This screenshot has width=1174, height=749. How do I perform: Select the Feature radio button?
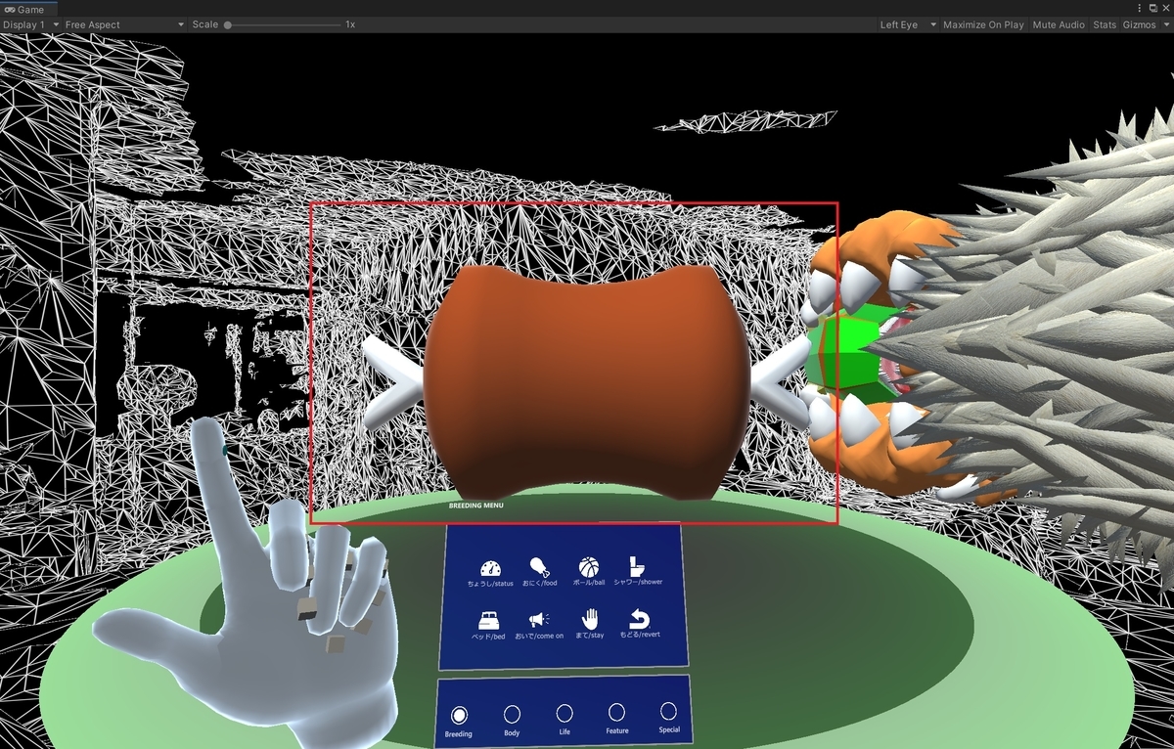tap(616, 712)
